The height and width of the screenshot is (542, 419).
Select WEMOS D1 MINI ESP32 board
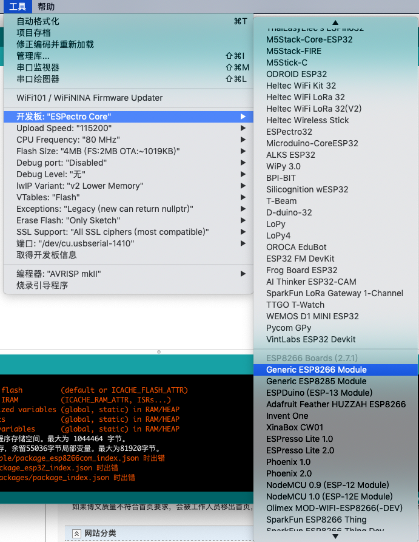(335, 316)
